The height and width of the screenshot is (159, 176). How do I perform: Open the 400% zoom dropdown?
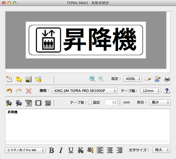pos(133,79)
